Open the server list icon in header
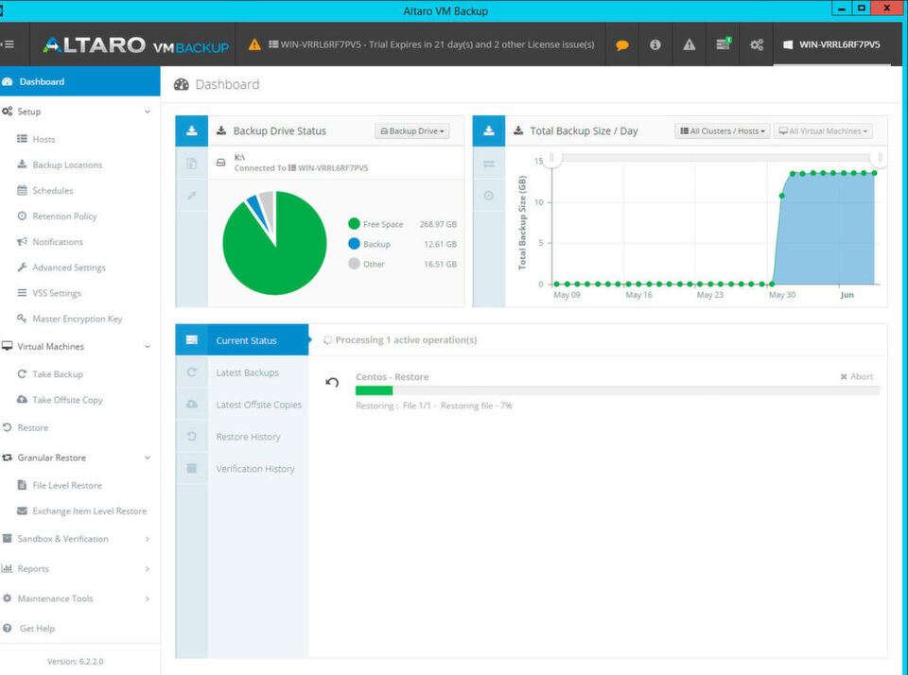 coord(724,44)
